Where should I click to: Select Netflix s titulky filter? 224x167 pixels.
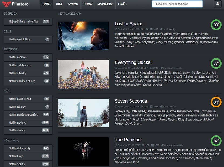coord(28,73)
